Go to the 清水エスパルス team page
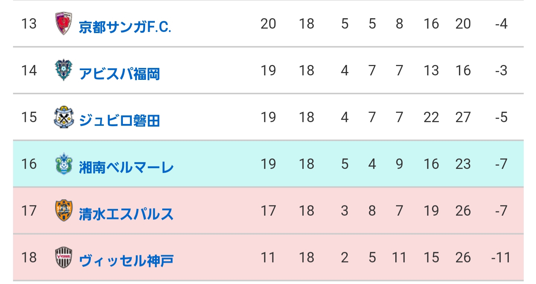The image size is (536, 284). tap(127, 215)
